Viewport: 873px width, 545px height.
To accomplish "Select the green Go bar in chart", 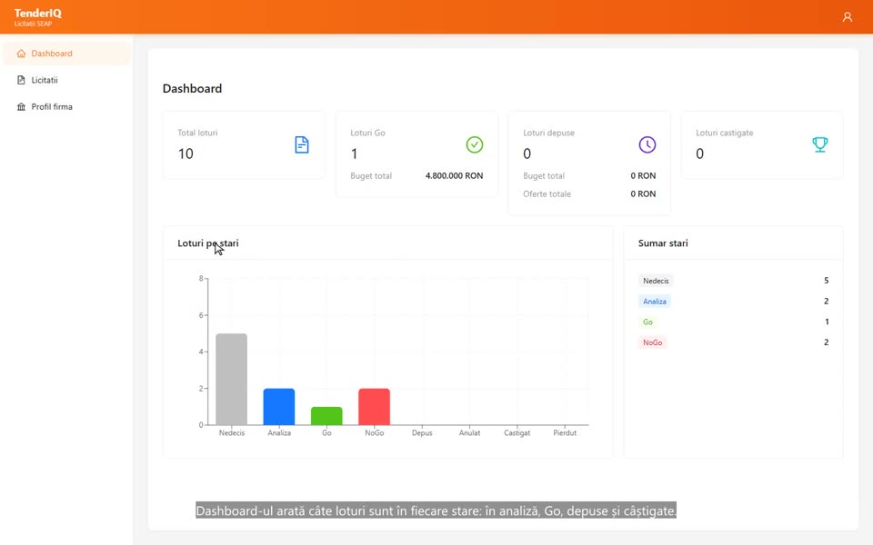I will [x=326, y=416].
